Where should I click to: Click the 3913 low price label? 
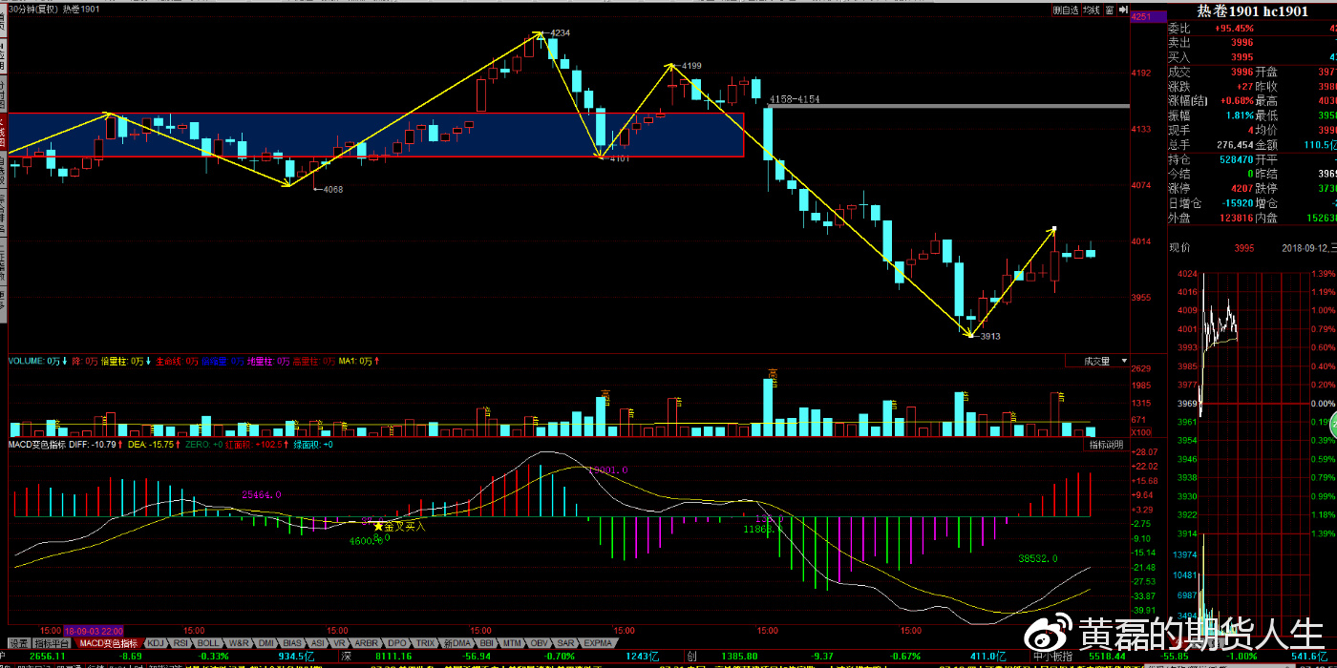pos(989,336)
